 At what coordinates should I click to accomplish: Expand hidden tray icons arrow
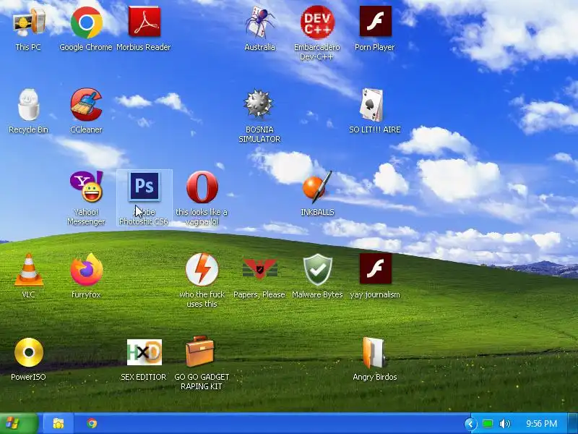[470, 424]
